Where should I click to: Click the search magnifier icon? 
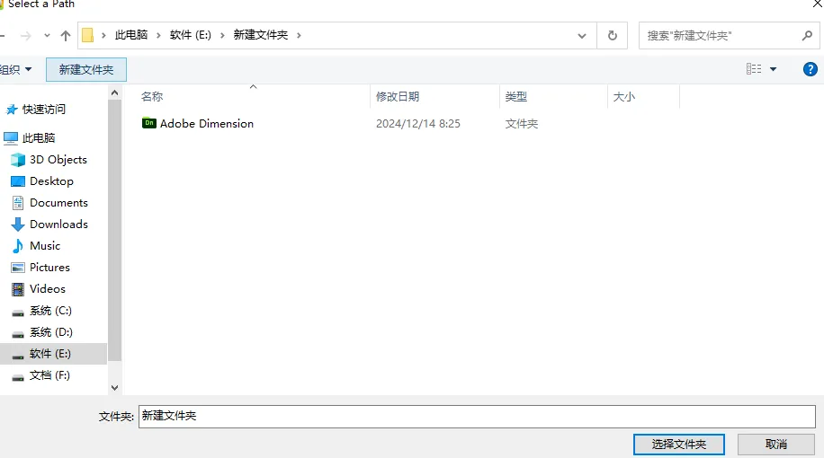(807, 36)
